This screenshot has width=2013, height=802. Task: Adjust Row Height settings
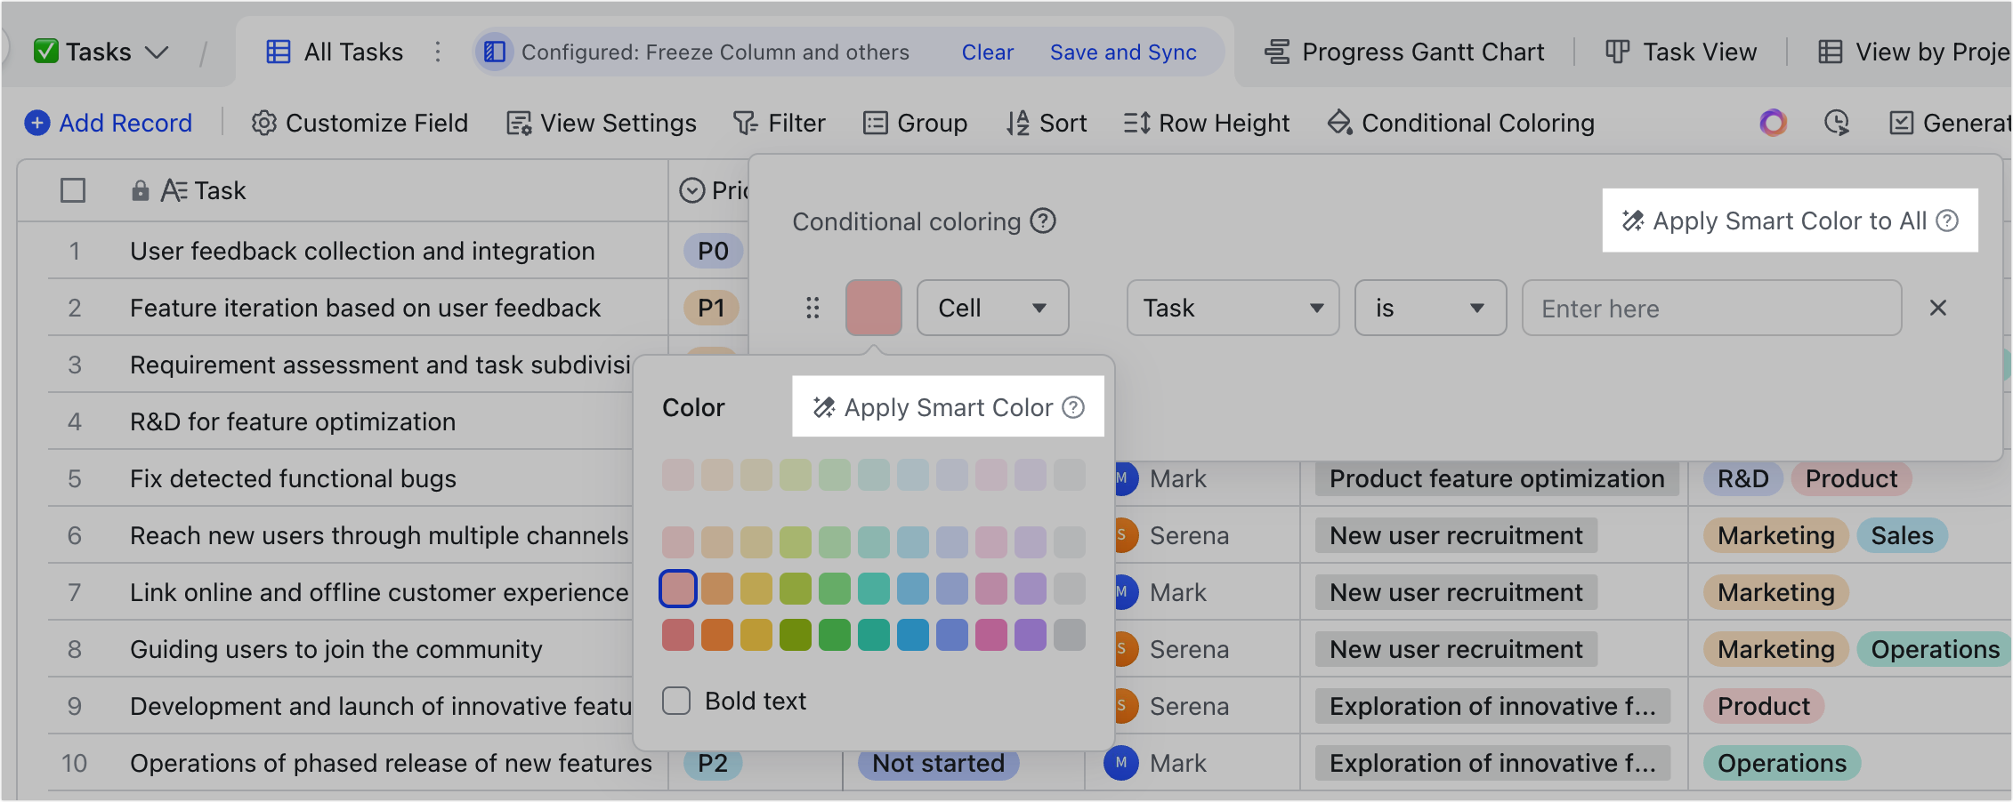pyautogui.click(x=1206, y=123)
